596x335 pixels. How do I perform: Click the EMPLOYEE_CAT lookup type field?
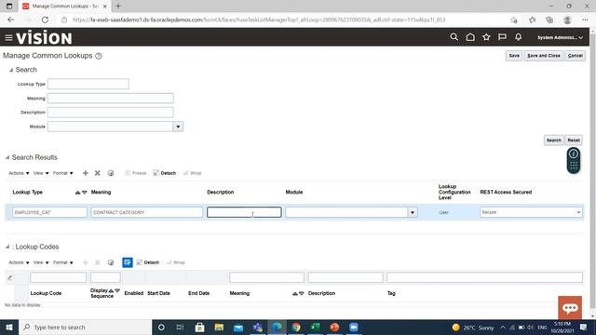(49, 212)
